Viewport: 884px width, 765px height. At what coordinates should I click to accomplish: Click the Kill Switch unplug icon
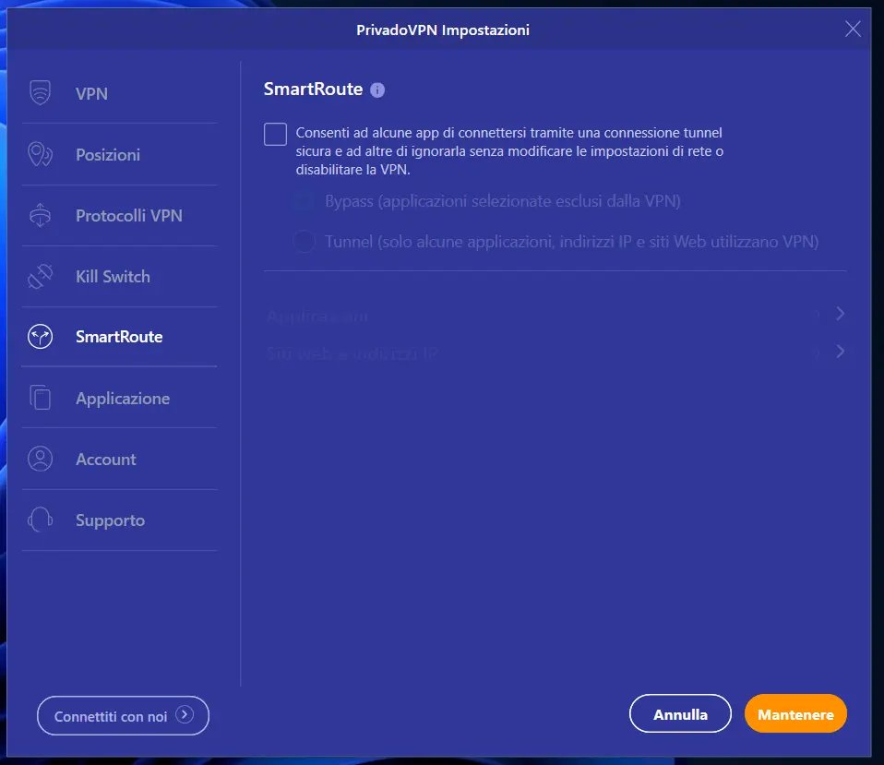pyautogui.click(x=40, y=276)
